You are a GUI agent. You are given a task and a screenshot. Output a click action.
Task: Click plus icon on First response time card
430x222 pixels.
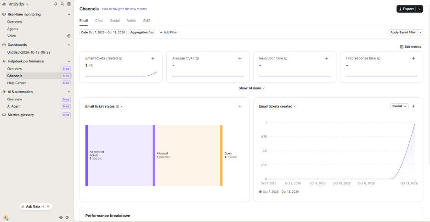413,58
